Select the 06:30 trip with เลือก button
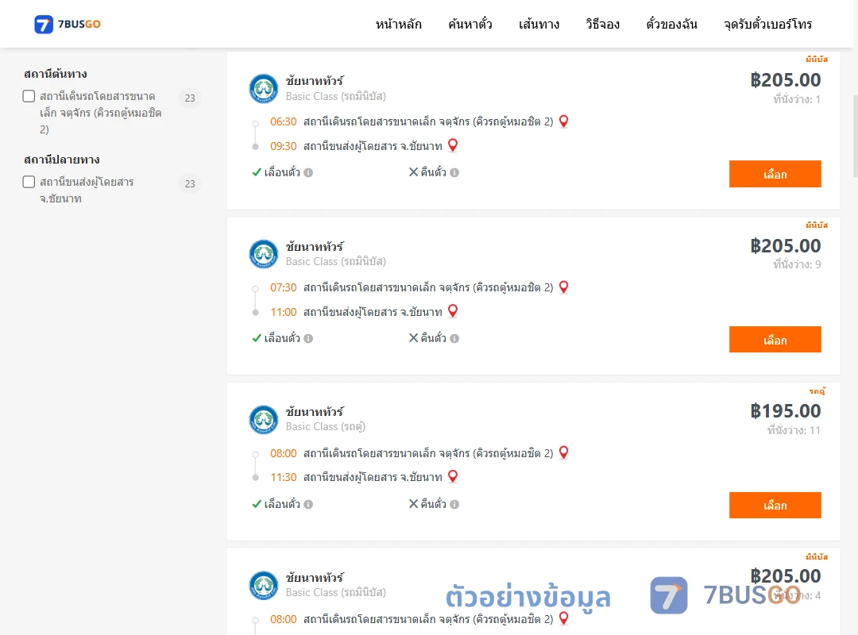This screenshot has height=635, width=858. (x=775, y=174)
